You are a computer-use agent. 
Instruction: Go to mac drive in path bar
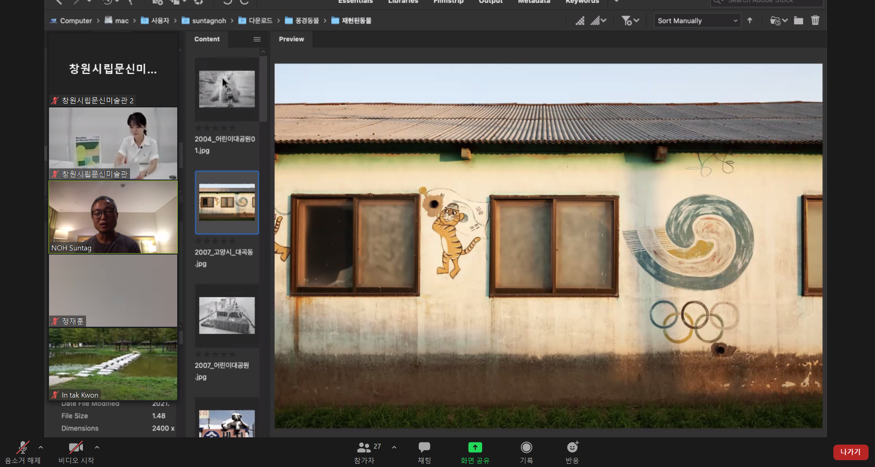tap(117, 21)
